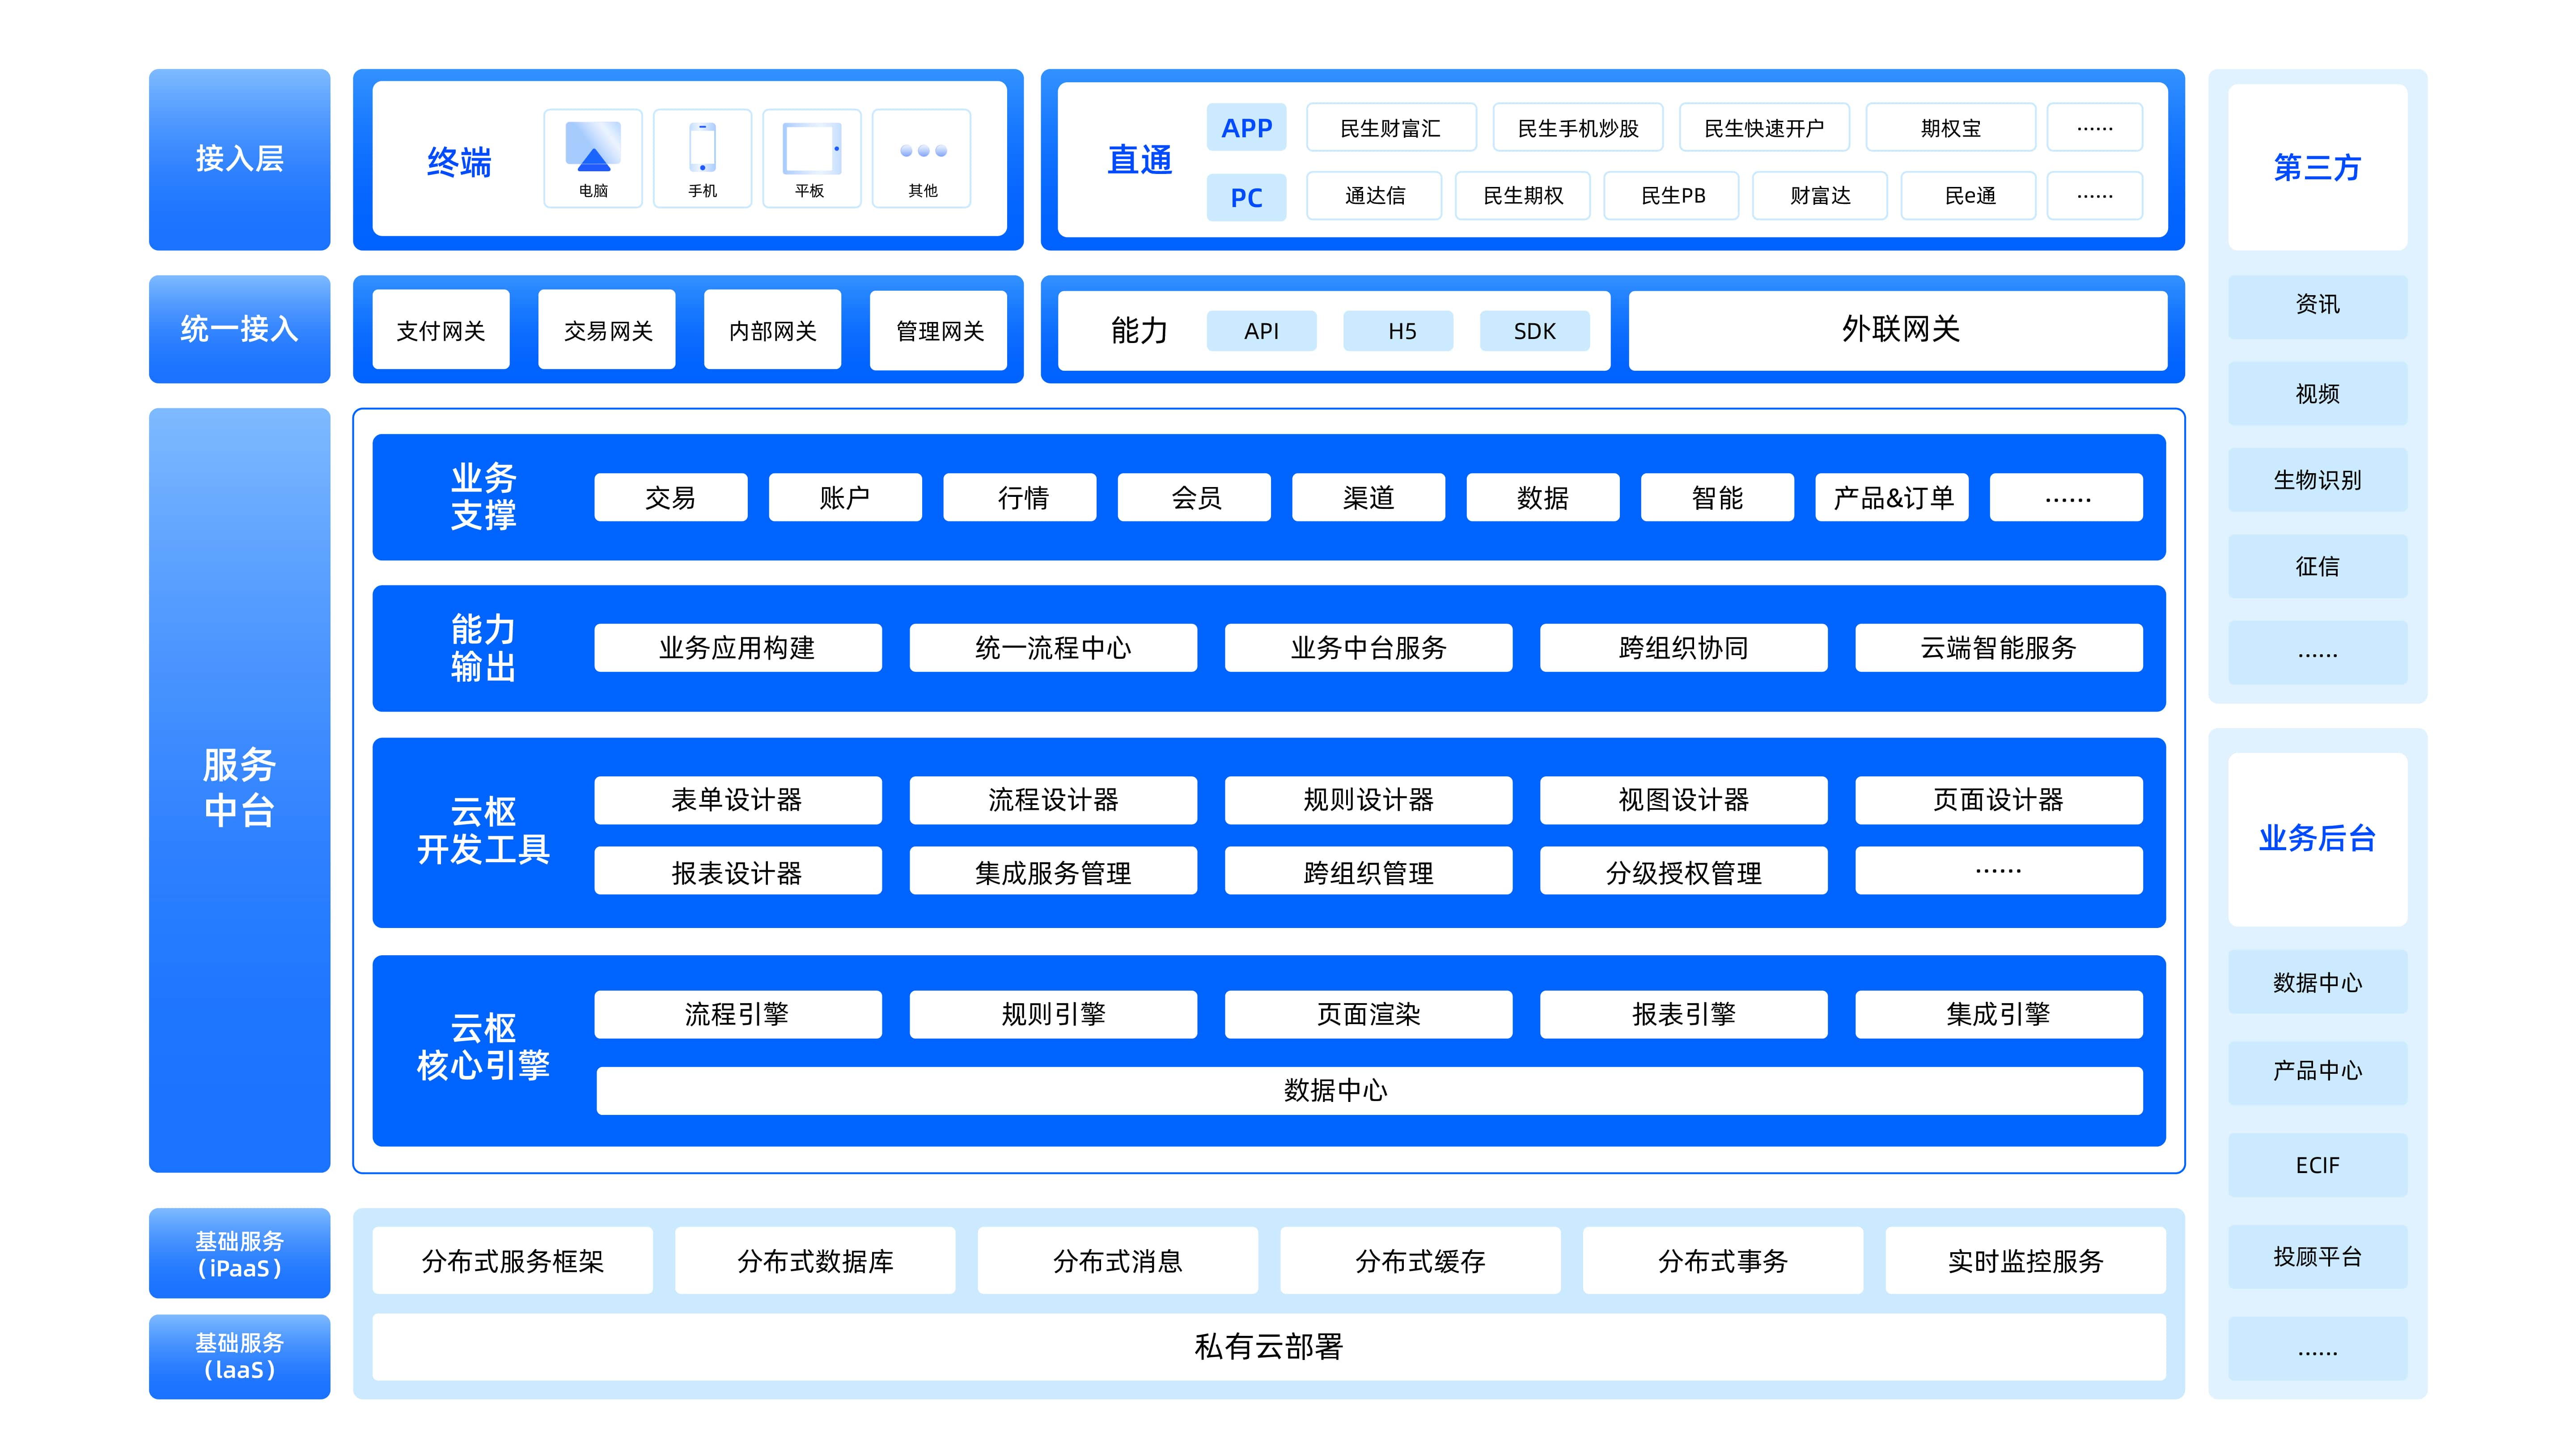2576x1449 pixels.
Task: Open 报表设计器 tool box
Action: pos(738,871)
